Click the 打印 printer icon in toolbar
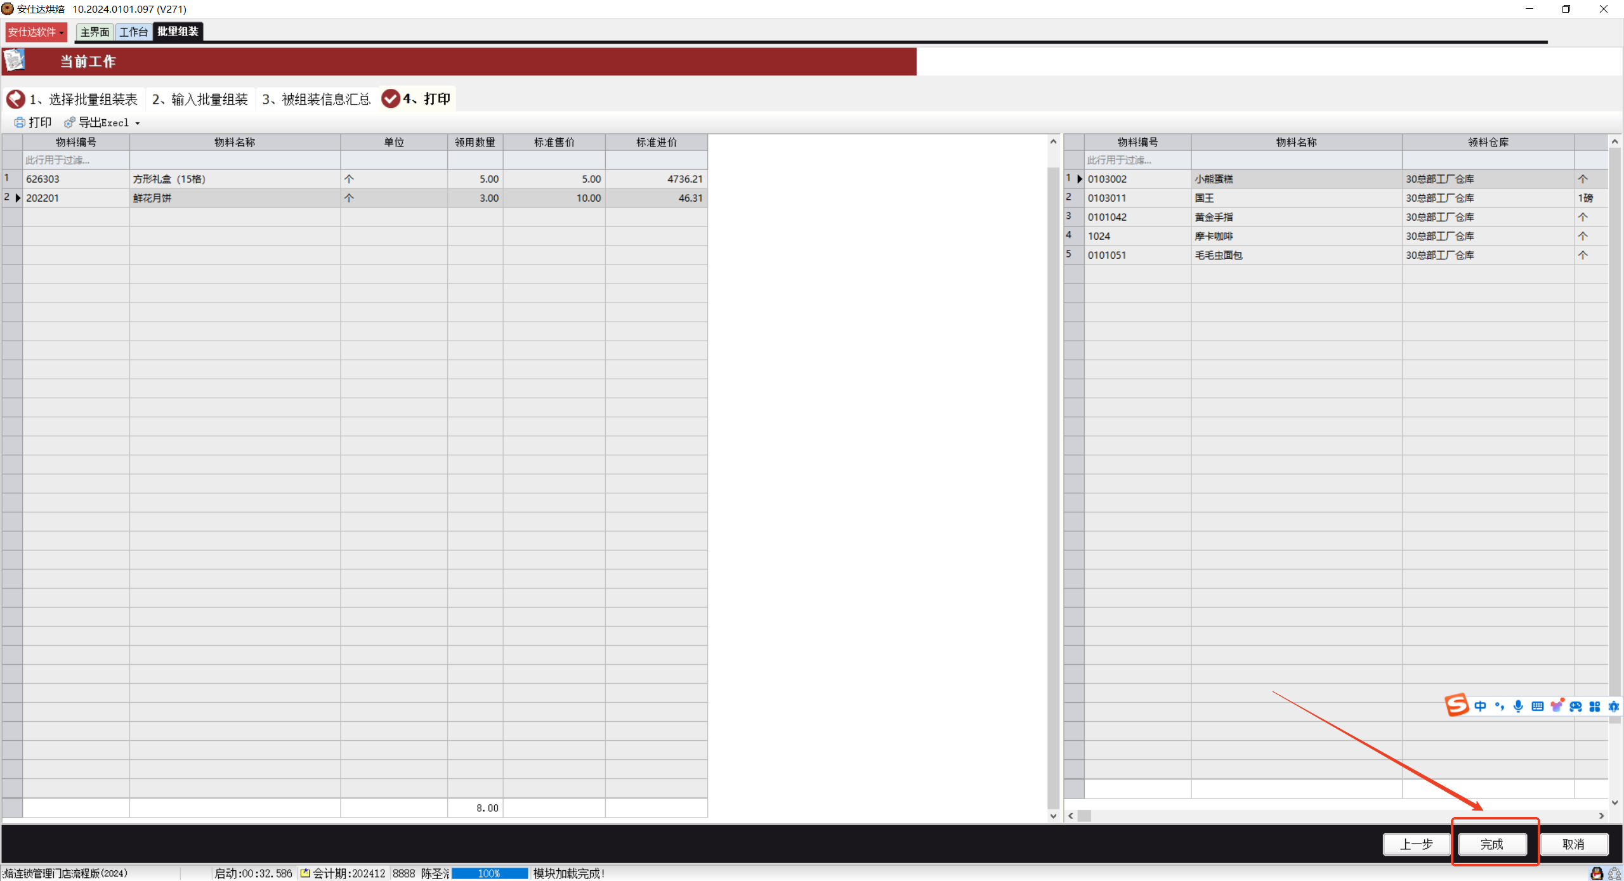 point(20,122)
